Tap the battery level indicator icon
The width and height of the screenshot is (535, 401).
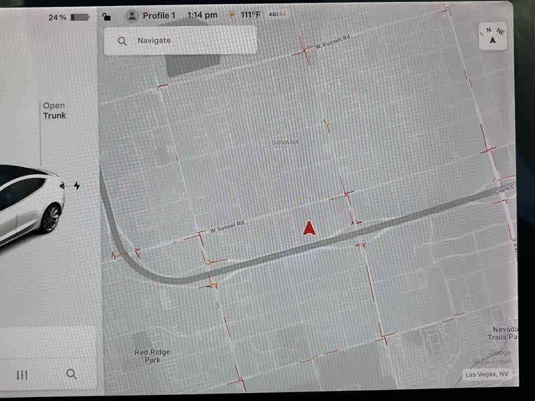pyautogui.click(x=80, y=17)
